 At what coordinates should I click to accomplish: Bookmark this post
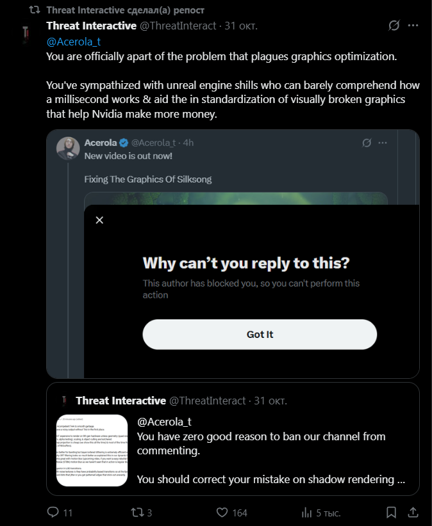(391, 513)
